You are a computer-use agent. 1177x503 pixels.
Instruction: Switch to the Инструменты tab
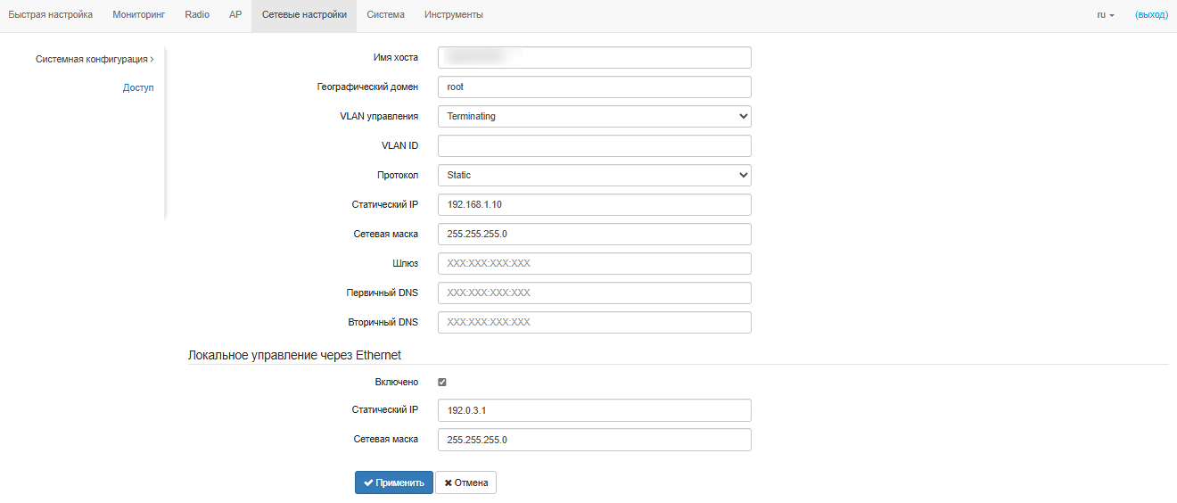pyautogui.click(x=454, y=15)
